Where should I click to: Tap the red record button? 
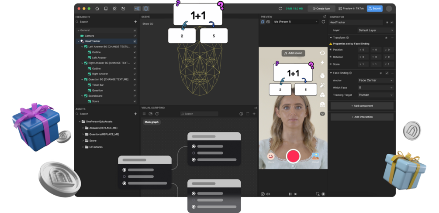(x=293, y=156)
